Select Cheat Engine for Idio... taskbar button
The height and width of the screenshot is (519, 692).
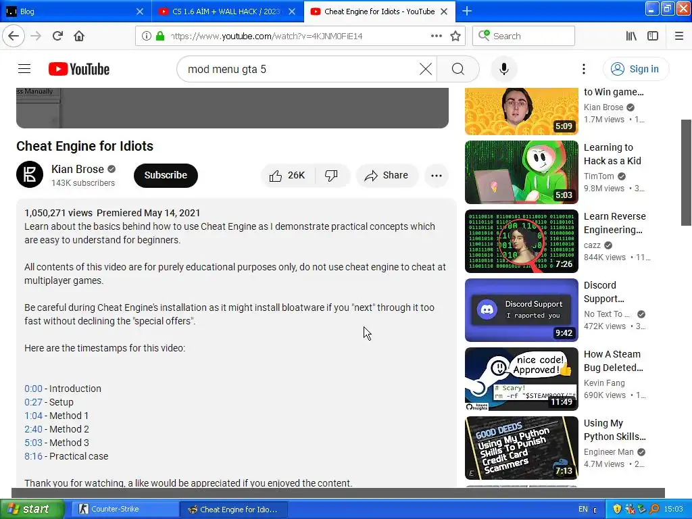234,510
